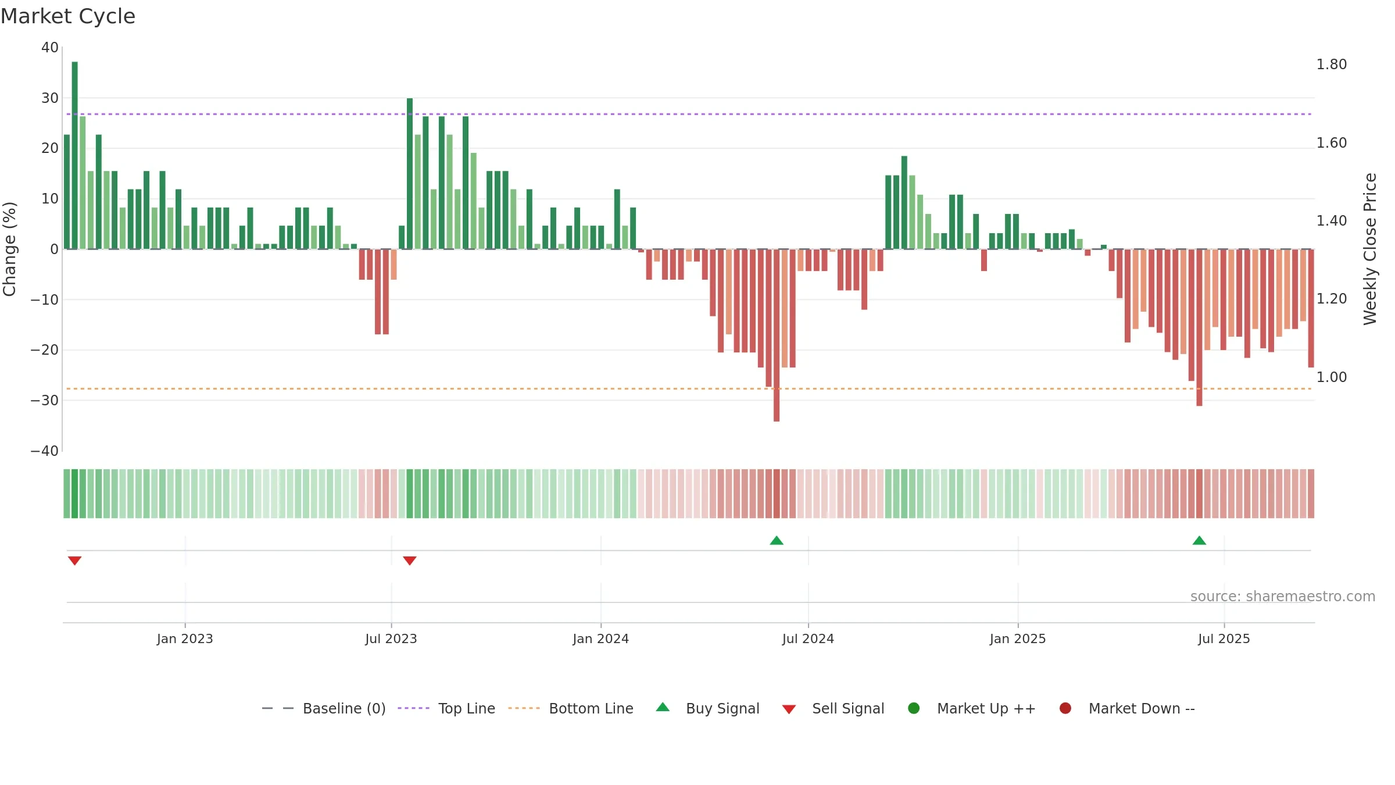
Task: Click the Buy Signal triangle near Jul 2025
Action: point(1199,541)
